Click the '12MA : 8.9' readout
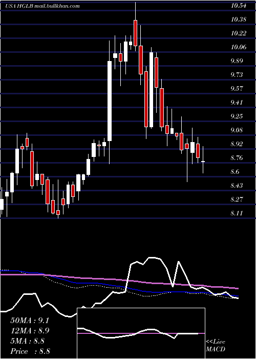Viewport: 256px width, 359px height. click(30, 331)
